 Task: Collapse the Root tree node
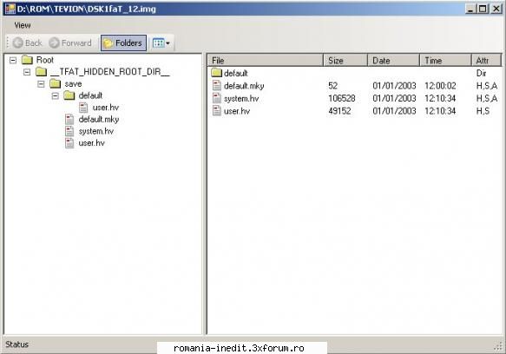click(13, 60)
